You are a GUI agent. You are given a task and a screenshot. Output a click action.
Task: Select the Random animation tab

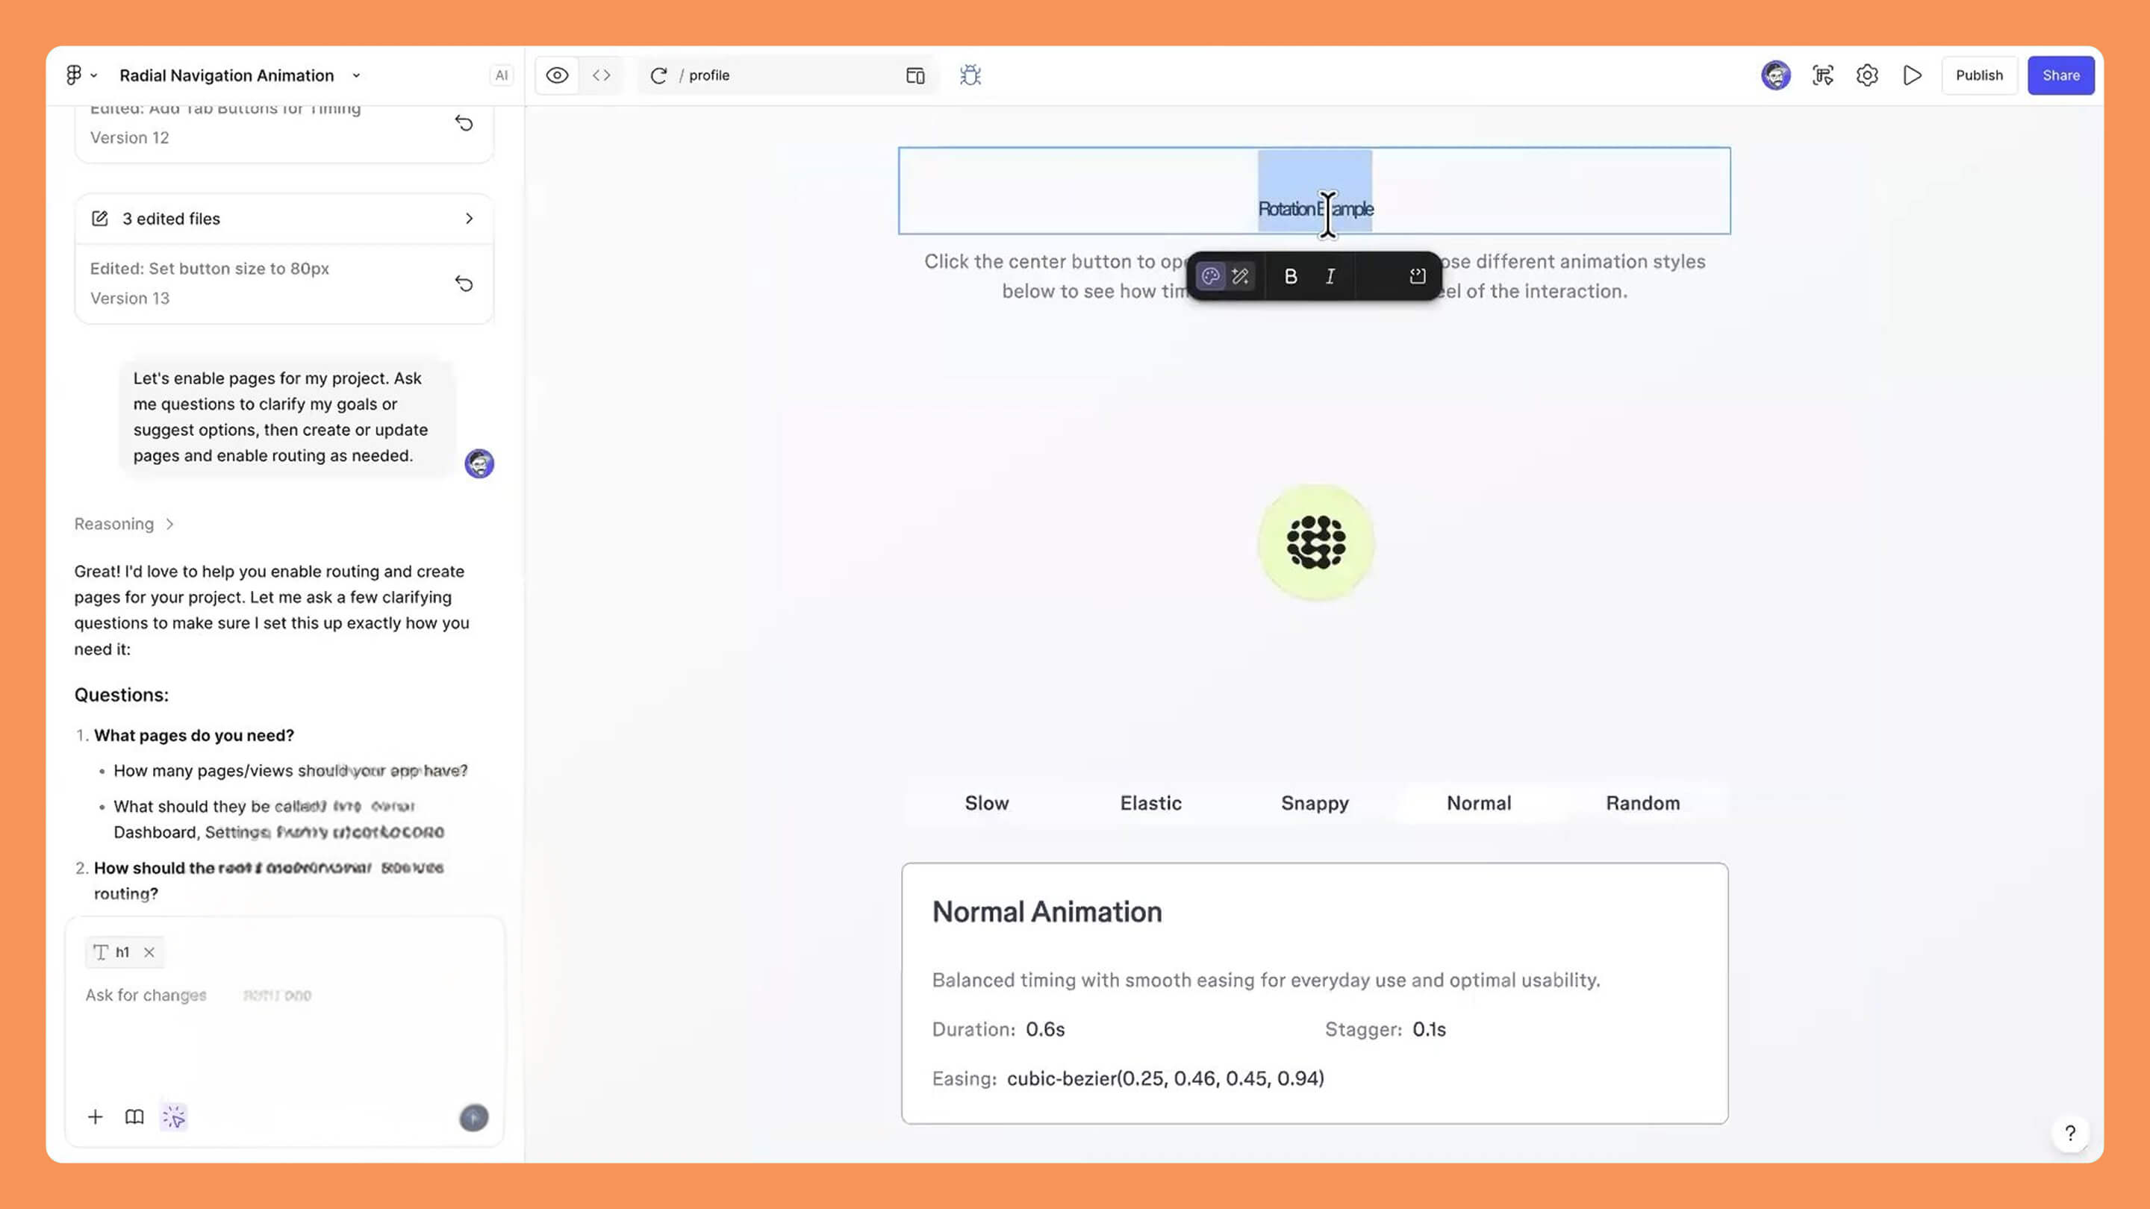(1642, 803)
